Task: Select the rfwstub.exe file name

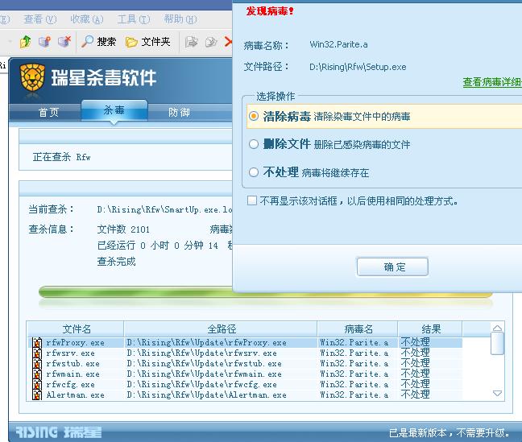Action: tap(73, 363)
